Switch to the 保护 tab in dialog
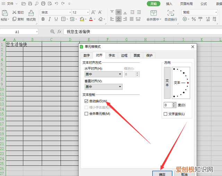The width and height of the screenshot is (222, 176). pyautogui.click(x=149, y=55)
